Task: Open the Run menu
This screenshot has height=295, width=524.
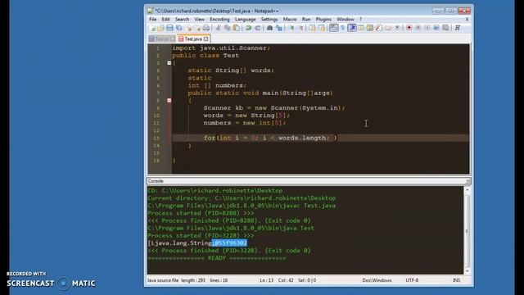Action: click(x=306, y=20)
